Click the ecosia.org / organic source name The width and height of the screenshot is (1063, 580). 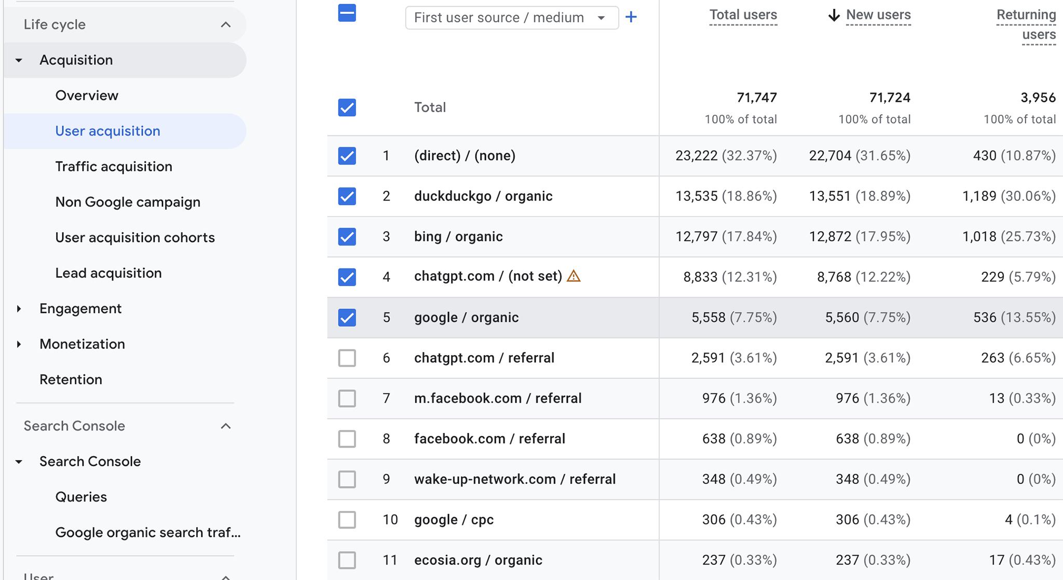pyautogui.click(x=478, y=560)
